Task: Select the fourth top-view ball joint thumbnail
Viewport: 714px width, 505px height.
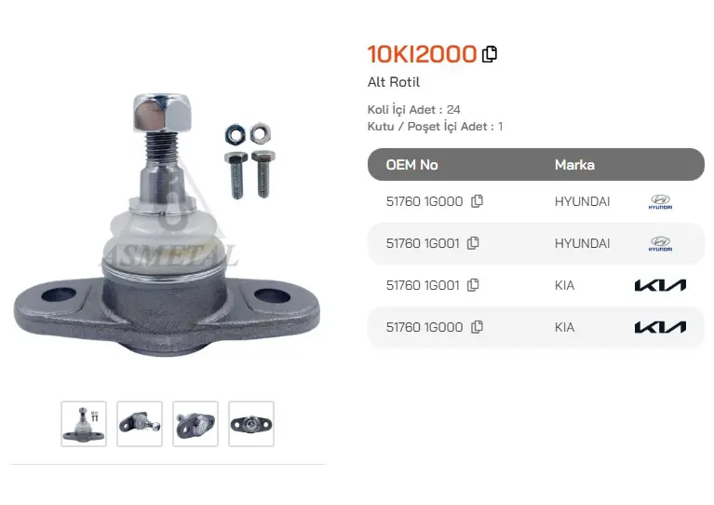Action: click(x=251, y=424)
